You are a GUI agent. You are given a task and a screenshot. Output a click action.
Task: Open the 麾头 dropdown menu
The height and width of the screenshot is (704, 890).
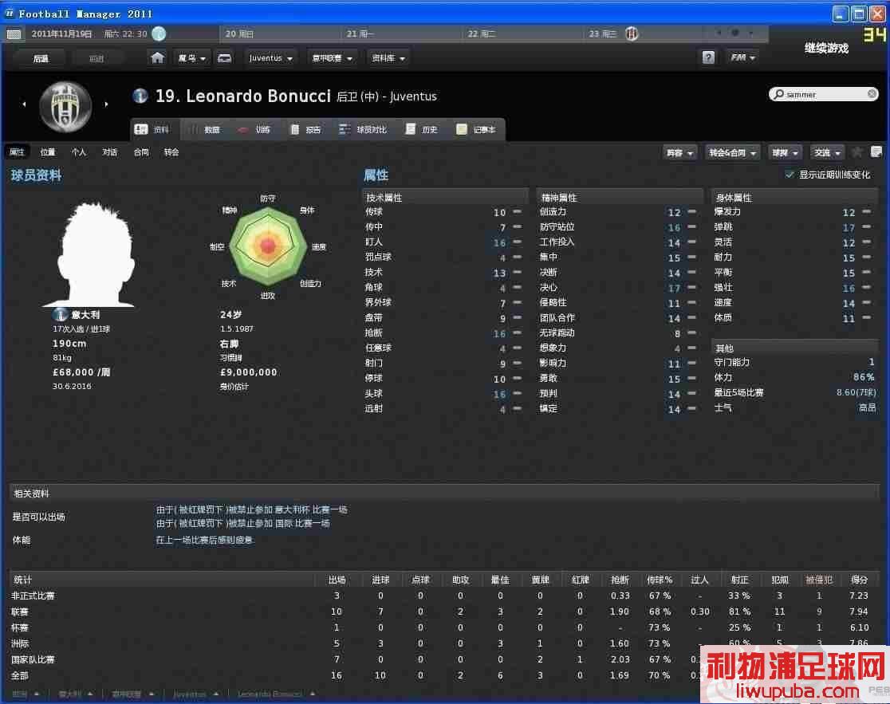pos(191,58)
